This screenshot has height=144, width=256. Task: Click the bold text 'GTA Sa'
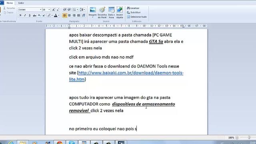pos(156,42)
